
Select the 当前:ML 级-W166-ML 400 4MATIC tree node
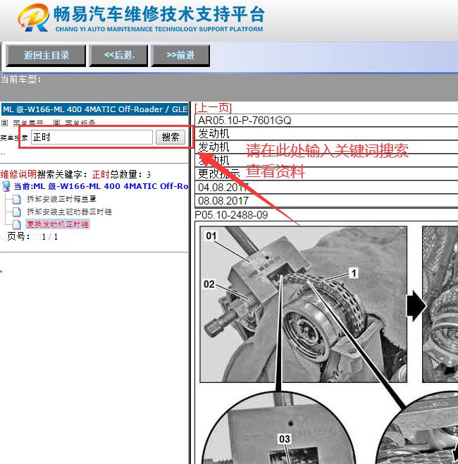click(101, 186)
